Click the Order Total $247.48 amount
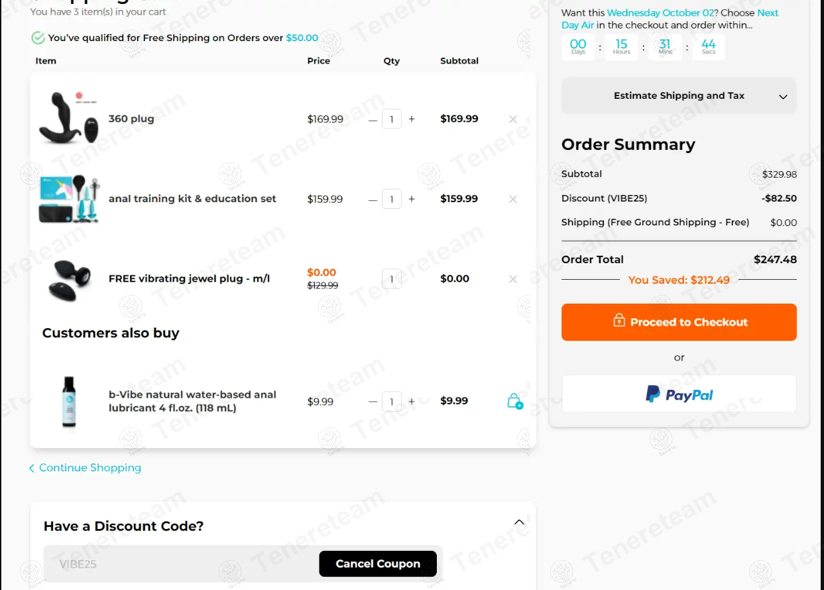The height and width of the screenshot is (590, 824). coord(775,260)
